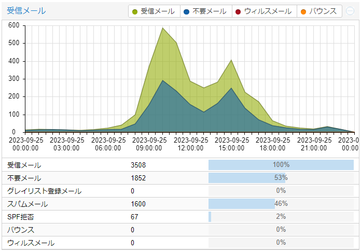This screenshot has height=252, width=361.
Task: Click the 300 y-axis label
Action: 14,79
